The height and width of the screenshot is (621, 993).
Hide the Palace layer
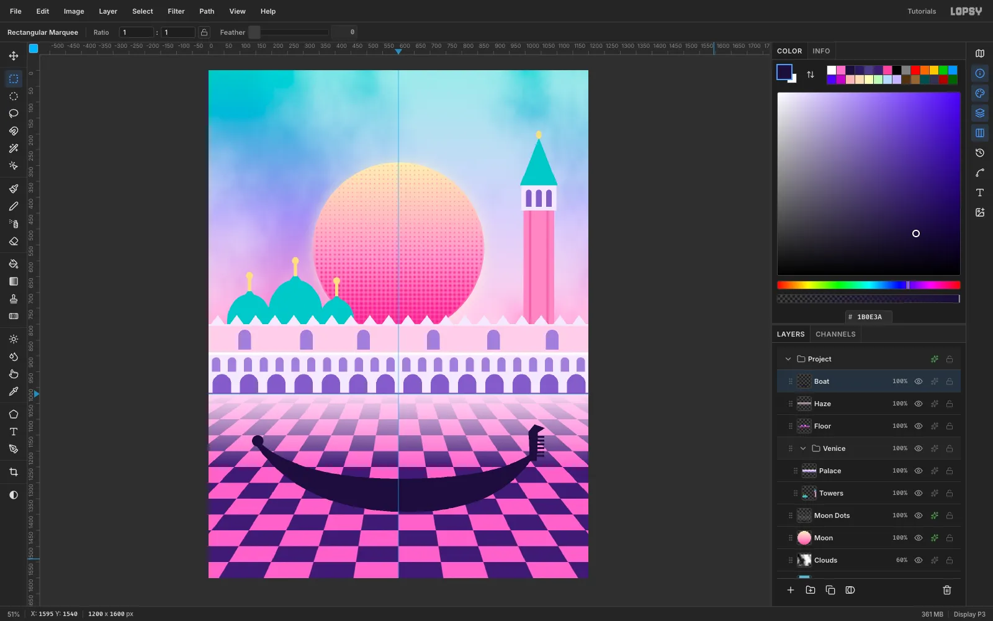(x=919, y=471)
